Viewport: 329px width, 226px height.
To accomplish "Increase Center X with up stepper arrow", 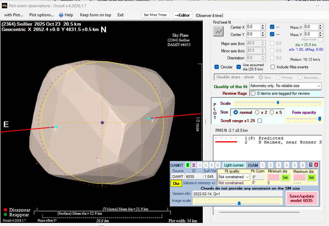I will pyautogui.click(x=263, y=26).
